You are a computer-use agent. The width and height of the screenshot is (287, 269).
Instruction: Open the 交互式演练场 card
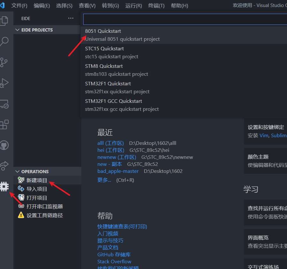pyautogui.click(x=265, y=264)
